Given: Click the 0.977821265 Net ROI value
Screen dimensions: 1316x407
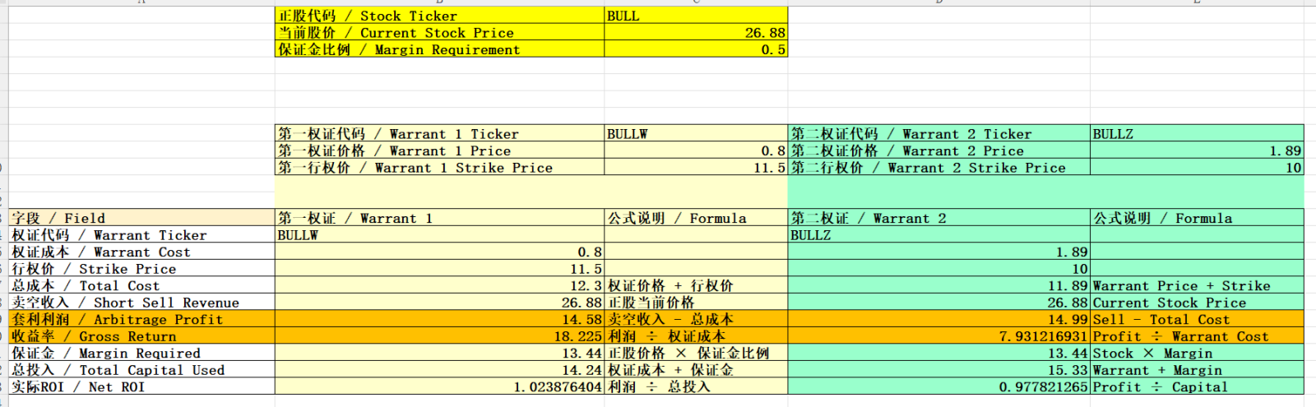Looking at the screenshot, I should pyautogui.click(x=939, y=386).
